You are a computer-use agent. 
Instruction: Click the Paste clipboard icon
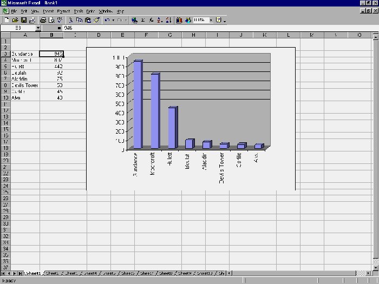point(88,20)
